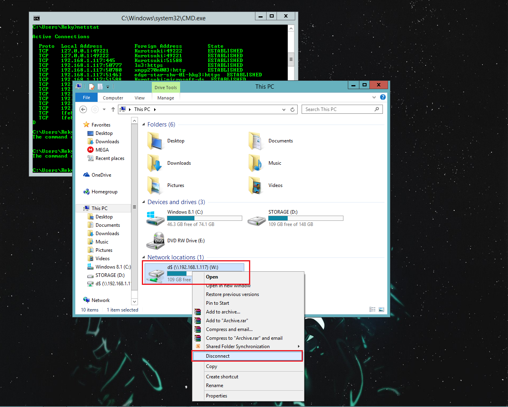The width and height of the screenshot is (508, 407).
Task: Choose Rename in context menu
Action: (x=248, y=386)
